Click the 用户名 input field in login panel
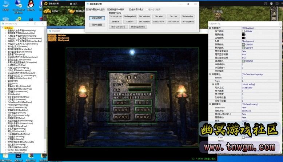The height and width of the screenshot is (162, 283). point(140,85)
